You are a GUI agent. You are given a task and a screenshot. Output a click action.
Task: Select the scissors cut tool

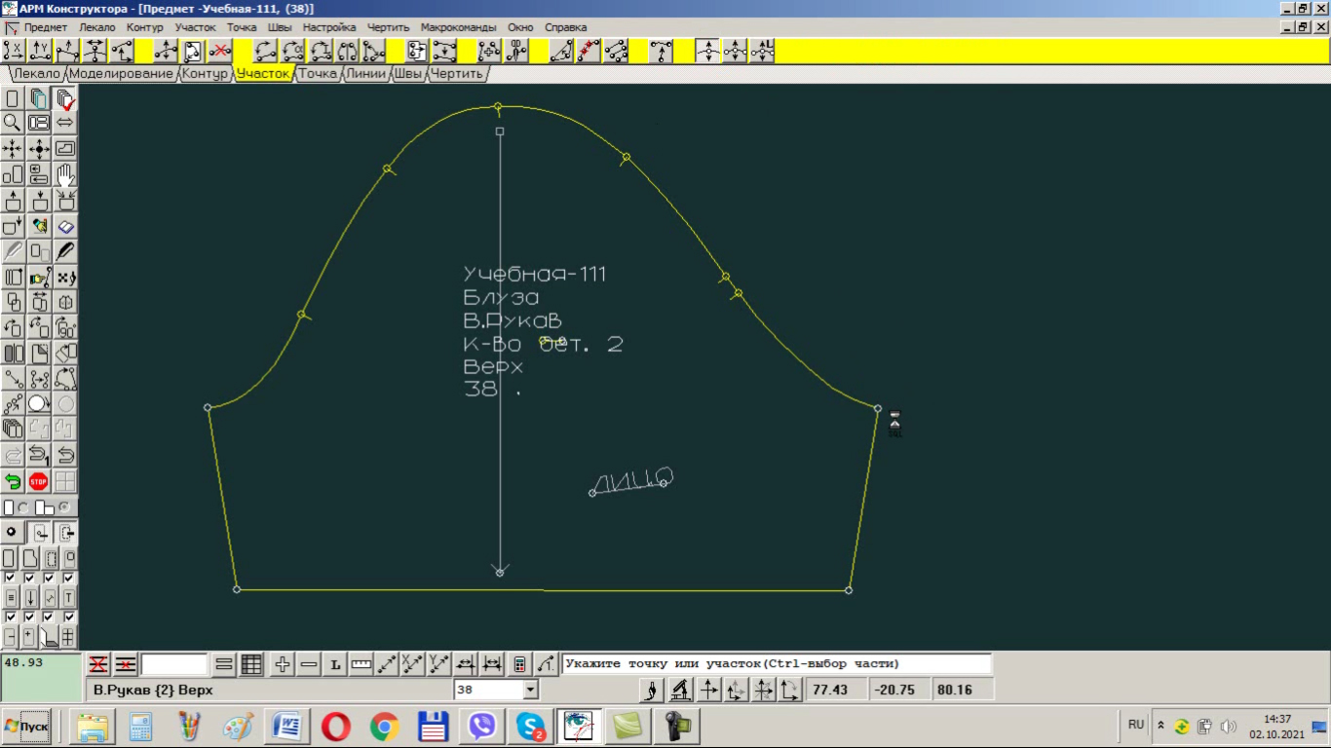pos(517,51)
